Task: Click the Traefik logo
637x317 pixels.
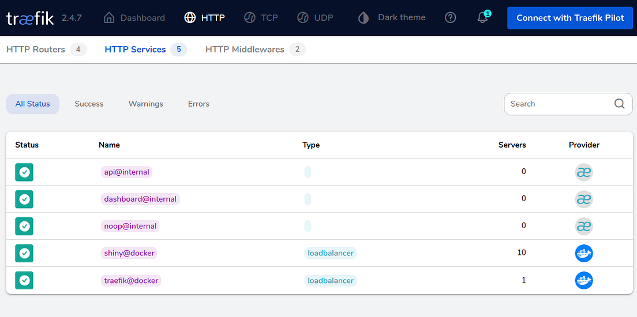Action: click(30, 18)
